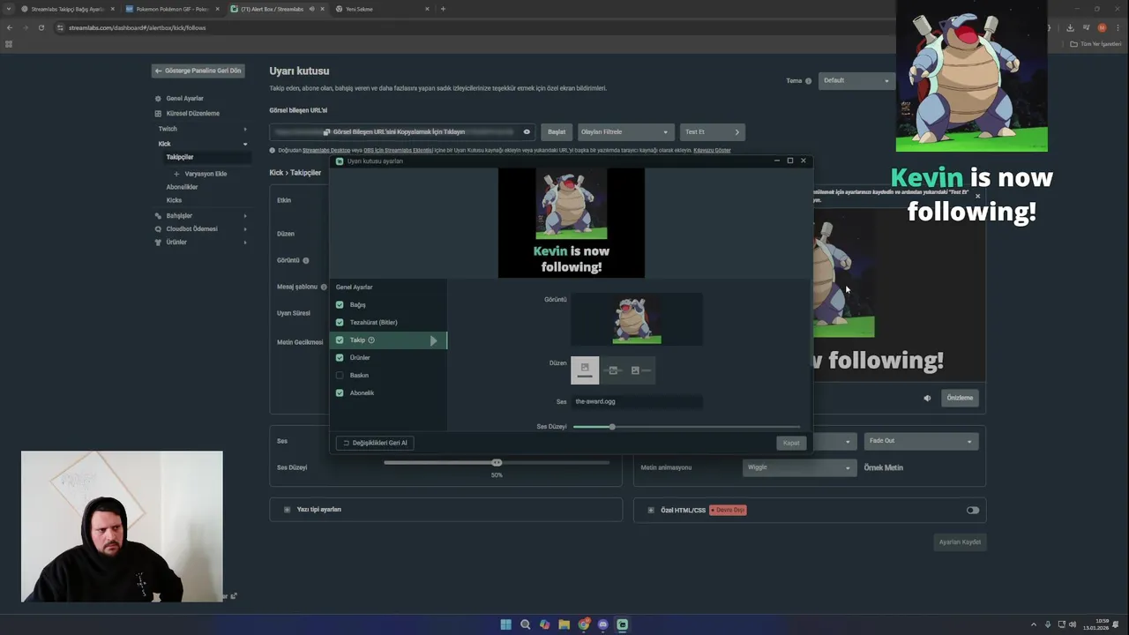1129x635 pixels.
Task: Open the Tema Default dropdown
Action: (856, 81)
